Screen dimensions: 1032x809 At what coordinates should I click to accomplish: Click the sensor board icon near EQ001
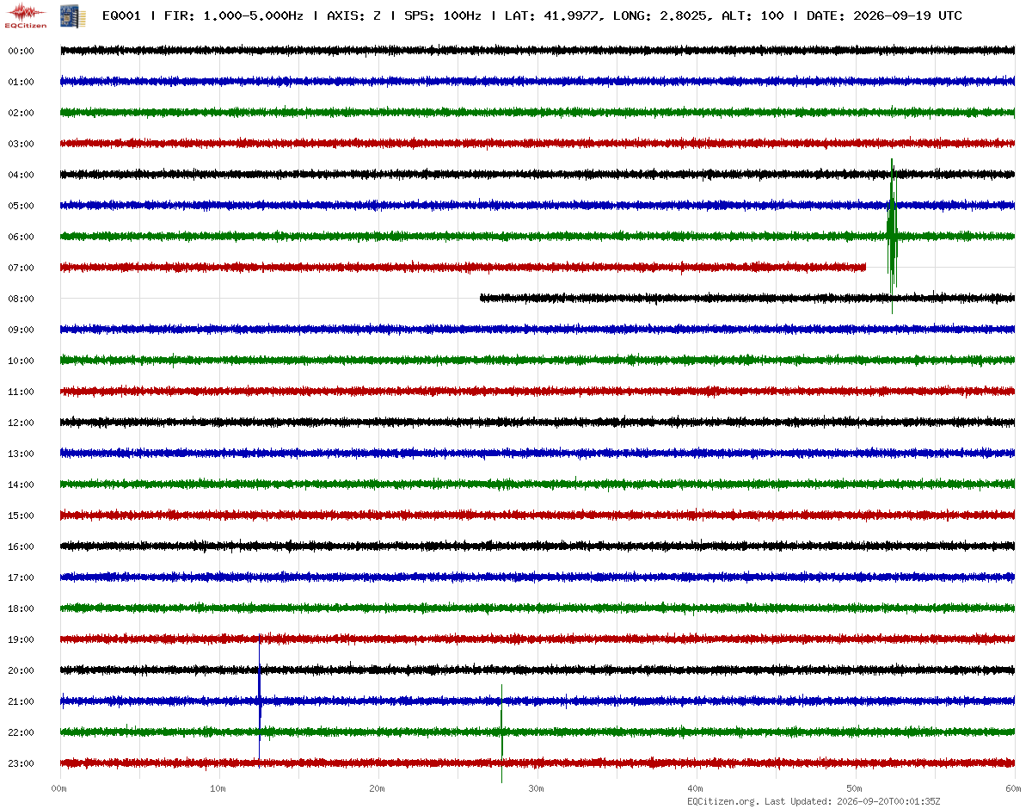(66, 15)
